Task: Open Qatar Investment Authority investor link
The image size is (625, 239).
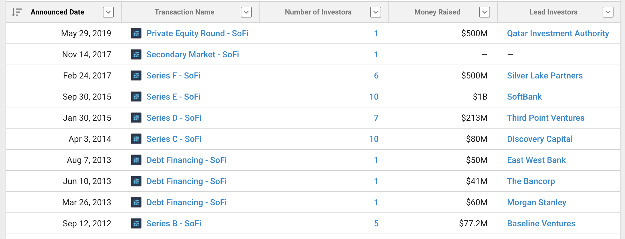Action: pos(558,33)
